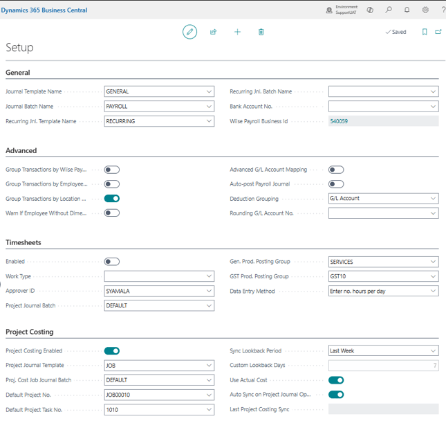Toggle Group Transactions by Employee switch

point(112,184)
